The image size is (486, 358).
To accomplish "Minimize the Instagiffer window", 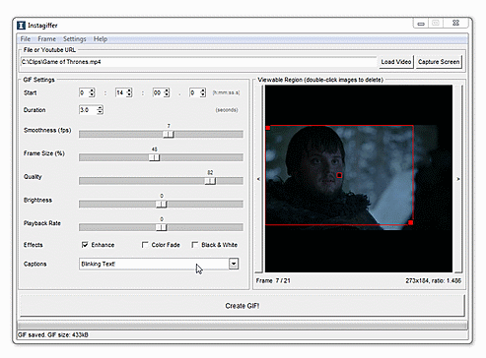I will click(x=421, y=24).
